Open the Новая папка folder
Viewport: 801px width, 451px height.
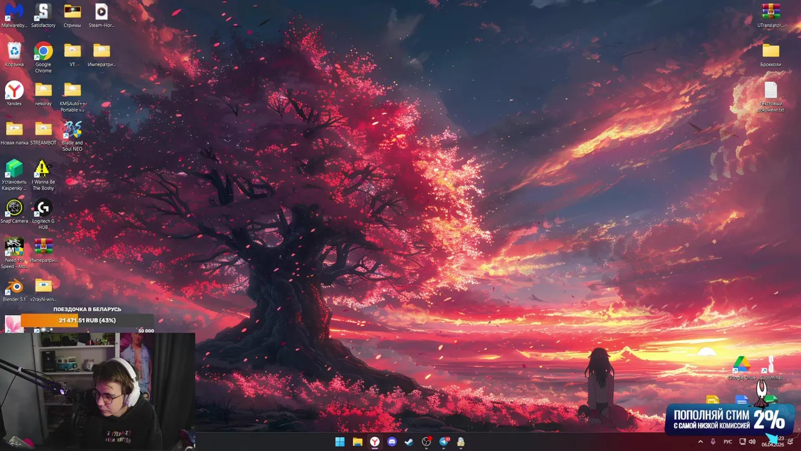pos(14,133)
